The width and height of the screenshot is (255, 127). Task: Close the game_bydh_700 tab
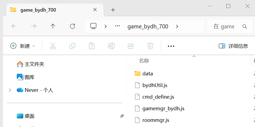pyautogui.click(x=95, y=10)
